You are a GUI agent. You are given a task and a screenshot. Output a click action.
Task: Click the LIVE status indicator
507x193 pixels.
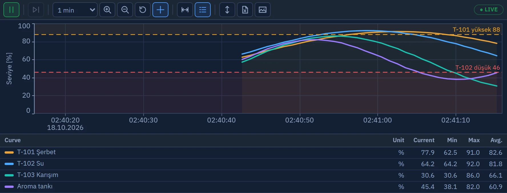(x=489, y=10)
